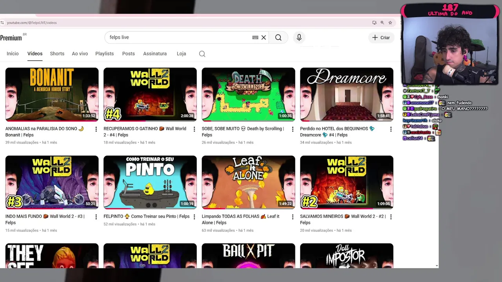Open the options menu for the INDO MAIS FUNDO video
Screen dimensions: 502x282
[x=96, y=217]
